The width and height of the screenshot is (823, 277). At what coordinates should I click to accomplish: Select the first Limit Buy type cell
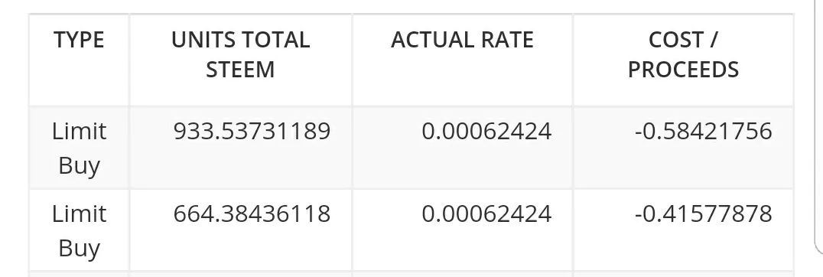click(79, 148)
